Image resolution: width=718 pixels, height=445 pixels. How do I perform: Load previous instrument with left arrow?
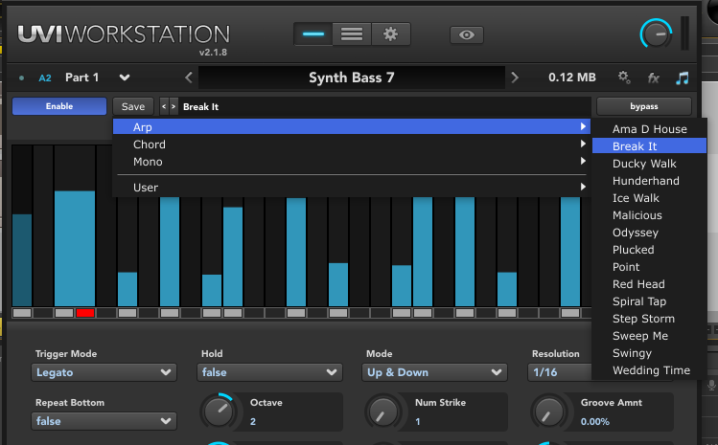(x=189, y=78)
